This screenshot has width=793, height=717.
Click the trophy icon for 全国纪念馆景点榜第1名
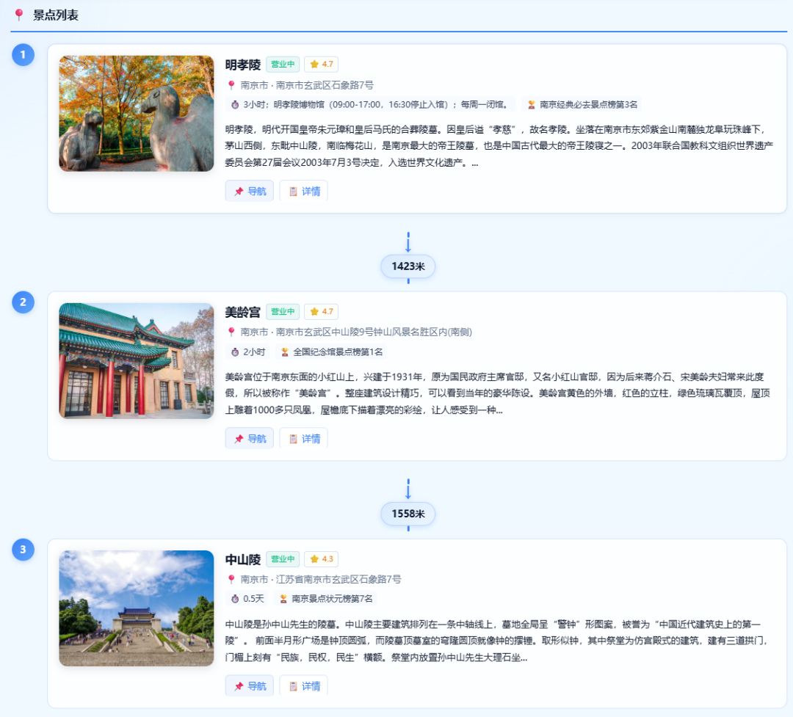285,352
